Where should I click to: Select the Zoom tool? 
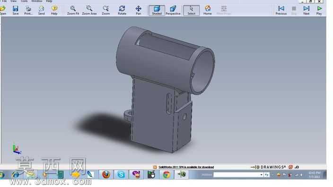tap(105, 10)
